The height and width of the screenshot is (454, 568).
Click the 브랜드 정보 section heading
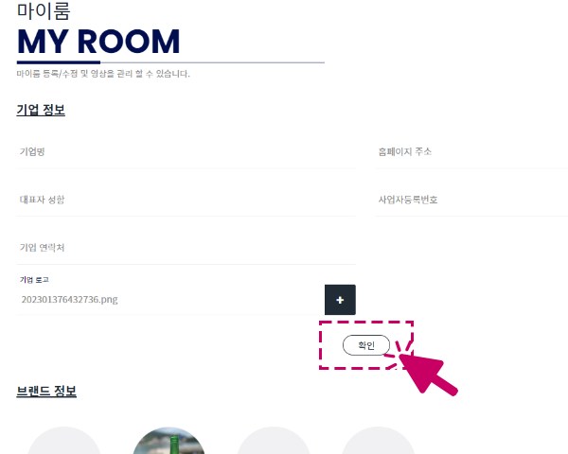[x=46, y=391]
